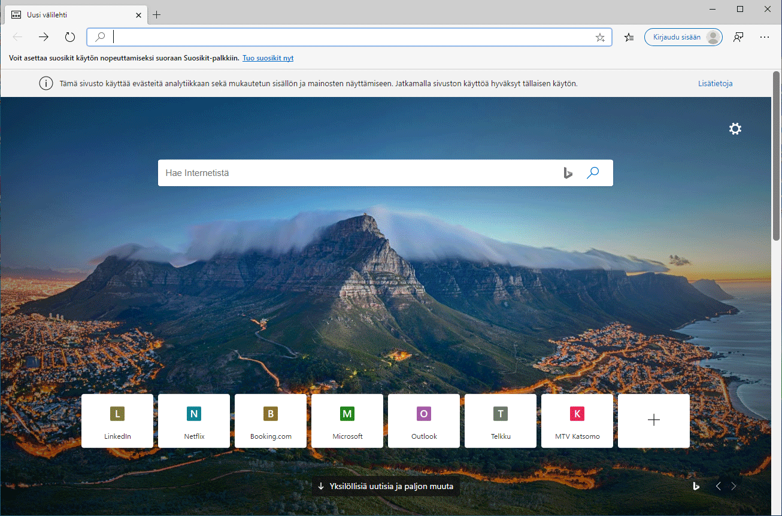The width and height of the screenshot is (782, 516).
Task: Open a new tab with the plus button
Action: [x=157, y=14]
